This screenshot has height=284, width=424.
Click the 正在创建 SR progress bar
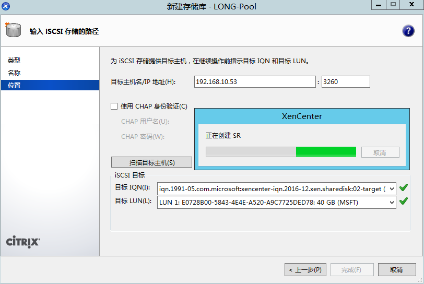click(x=281, y=152)
